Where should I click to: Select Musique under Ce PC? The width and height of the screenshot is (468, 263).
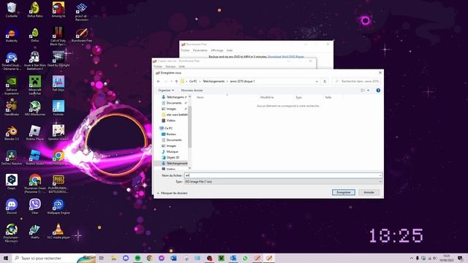(172, 152)
